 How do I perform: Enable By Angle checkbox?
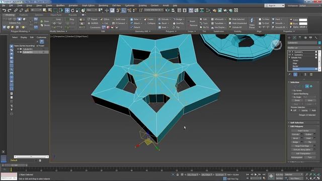[x=292, y=97]
